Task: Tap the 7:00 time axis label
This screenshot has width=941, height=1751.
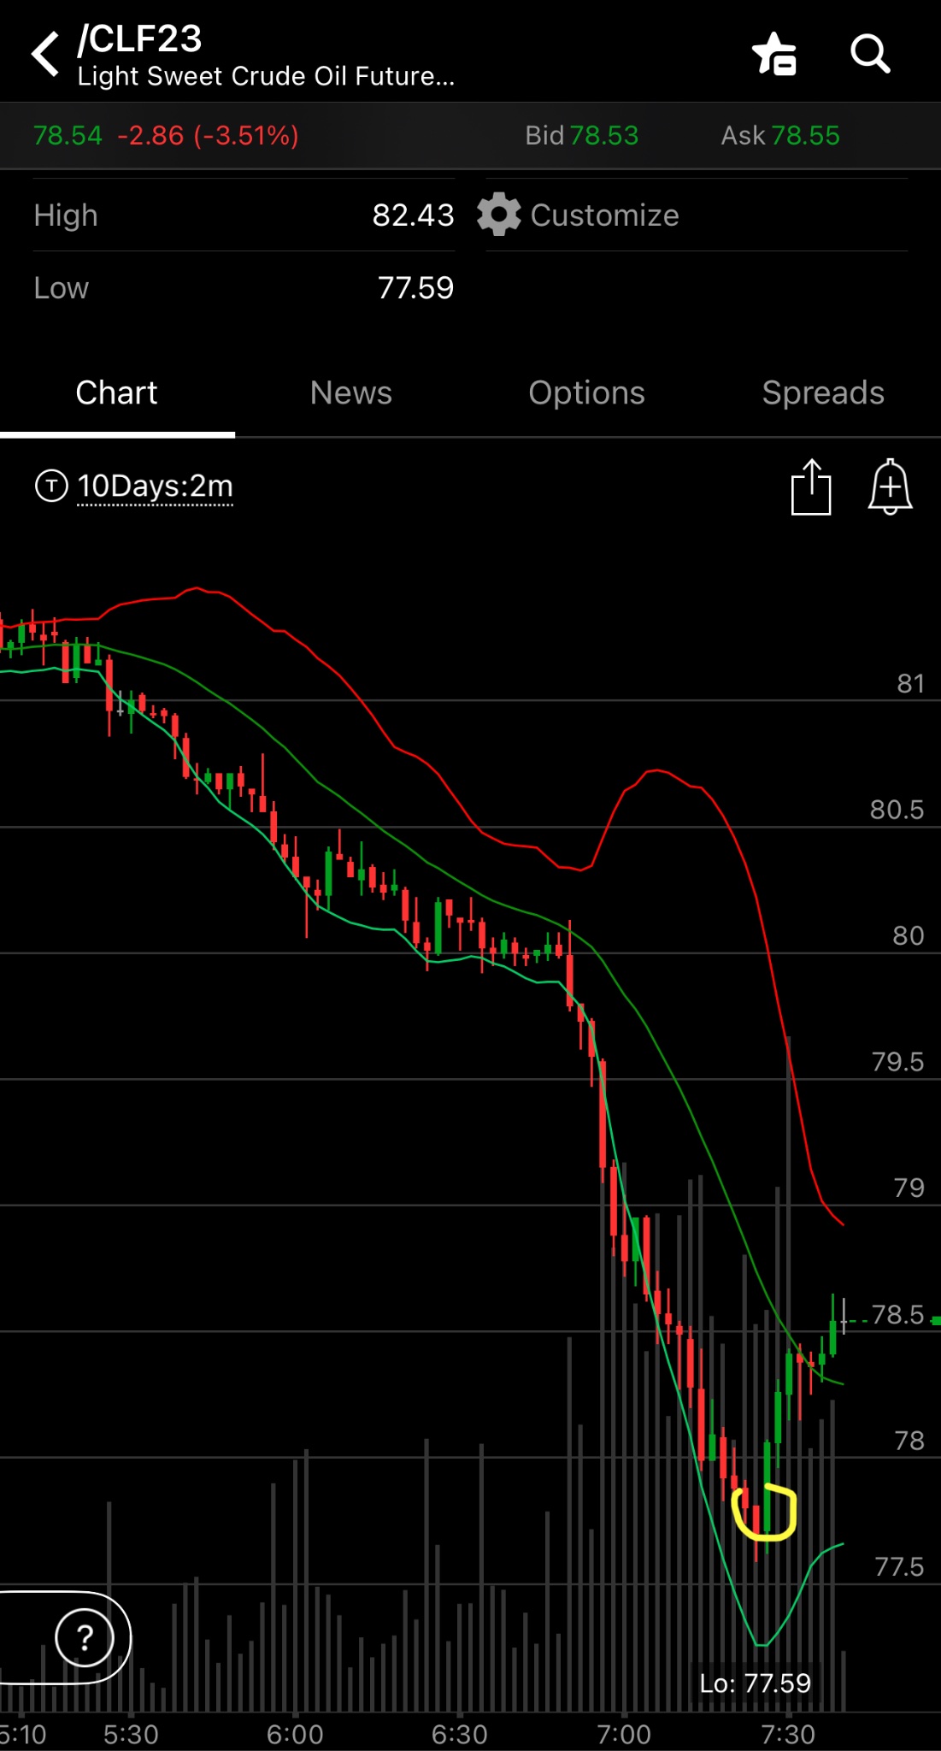Action: 624,1734
